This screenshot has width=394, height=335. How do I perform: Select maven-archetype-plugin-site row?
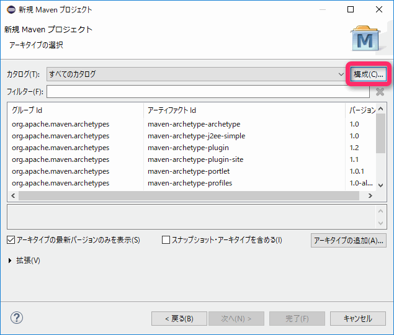pos(192,159)
